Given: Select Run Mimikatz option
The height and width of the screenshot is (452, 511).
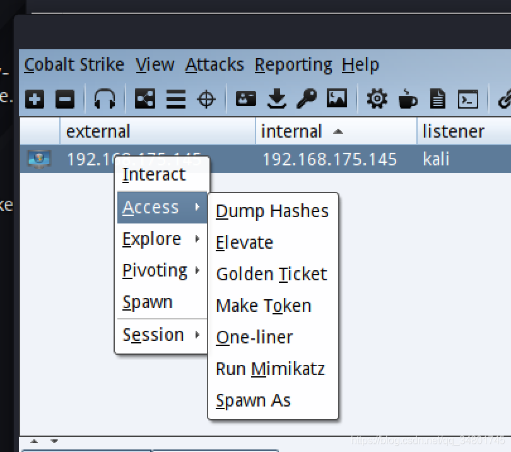Looking at the screenshot, I should click(x=273, y=369).
